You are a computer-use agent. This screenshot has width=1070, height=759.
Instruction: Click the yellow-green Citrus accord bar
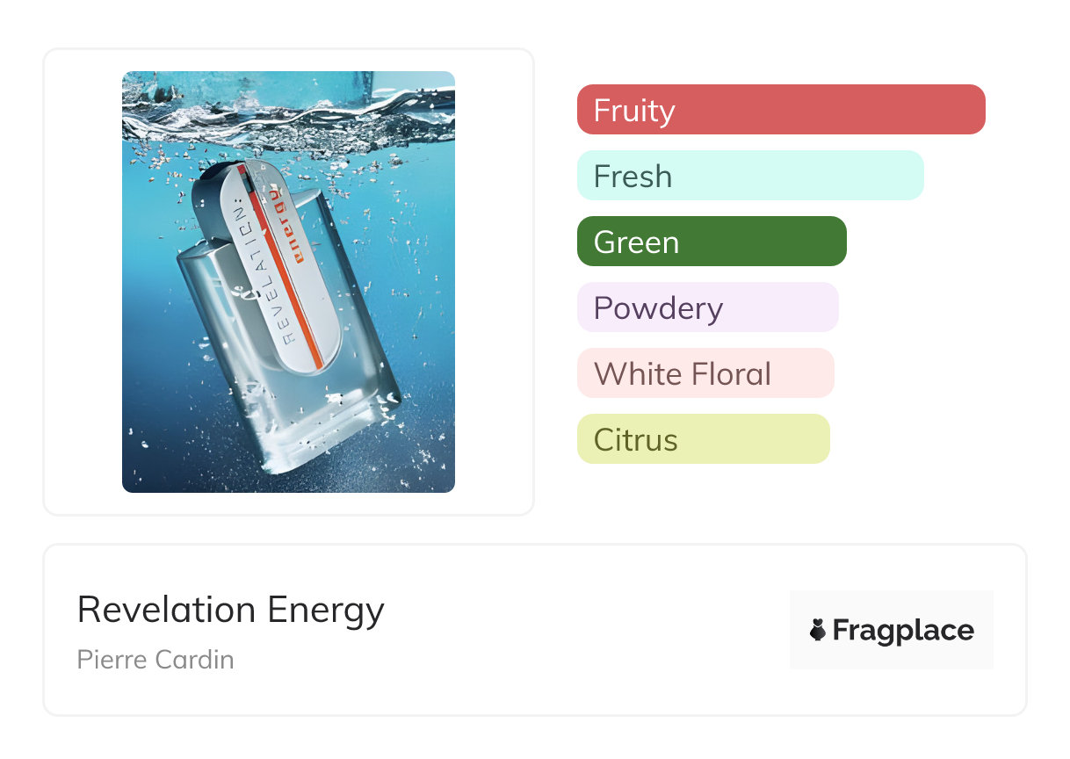click(x=703, y=439)
